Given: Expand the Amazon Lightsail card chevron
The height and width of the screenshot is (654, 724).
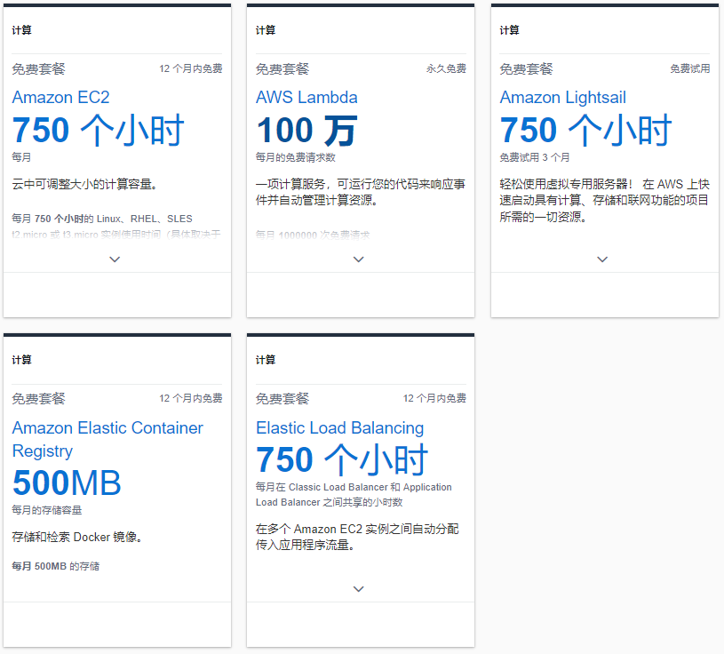Looking at the screenshot, I should [602, 259].
